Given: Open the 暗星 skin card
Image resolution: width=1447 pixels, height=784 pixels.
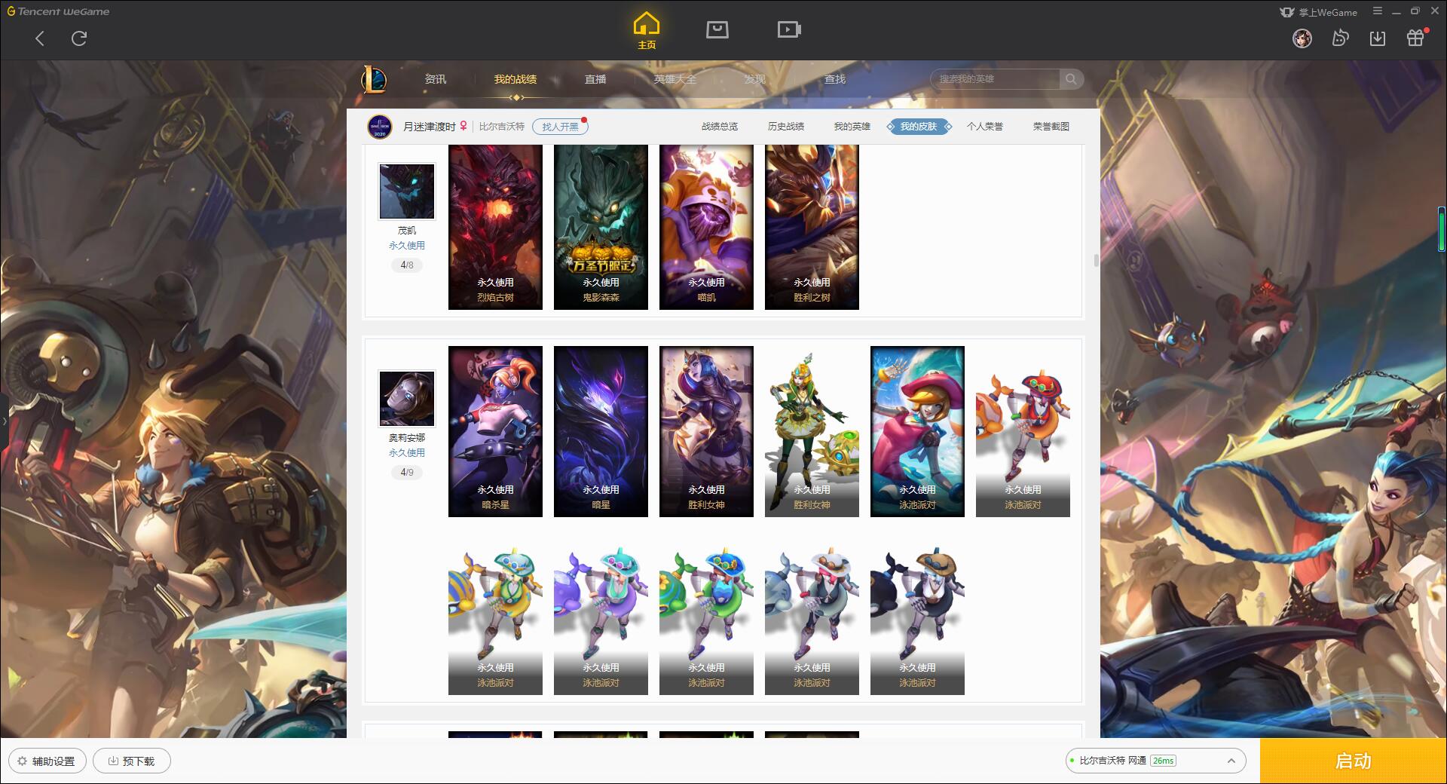Looking at the screenshot, I should [601, 431].
